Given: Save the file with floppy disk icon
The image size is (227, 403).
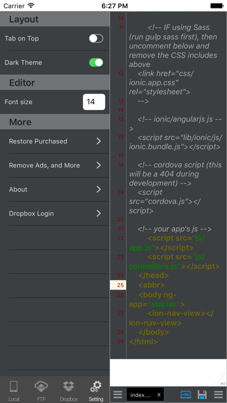Looking at the screenshot, I should click(x=202, y=394).
